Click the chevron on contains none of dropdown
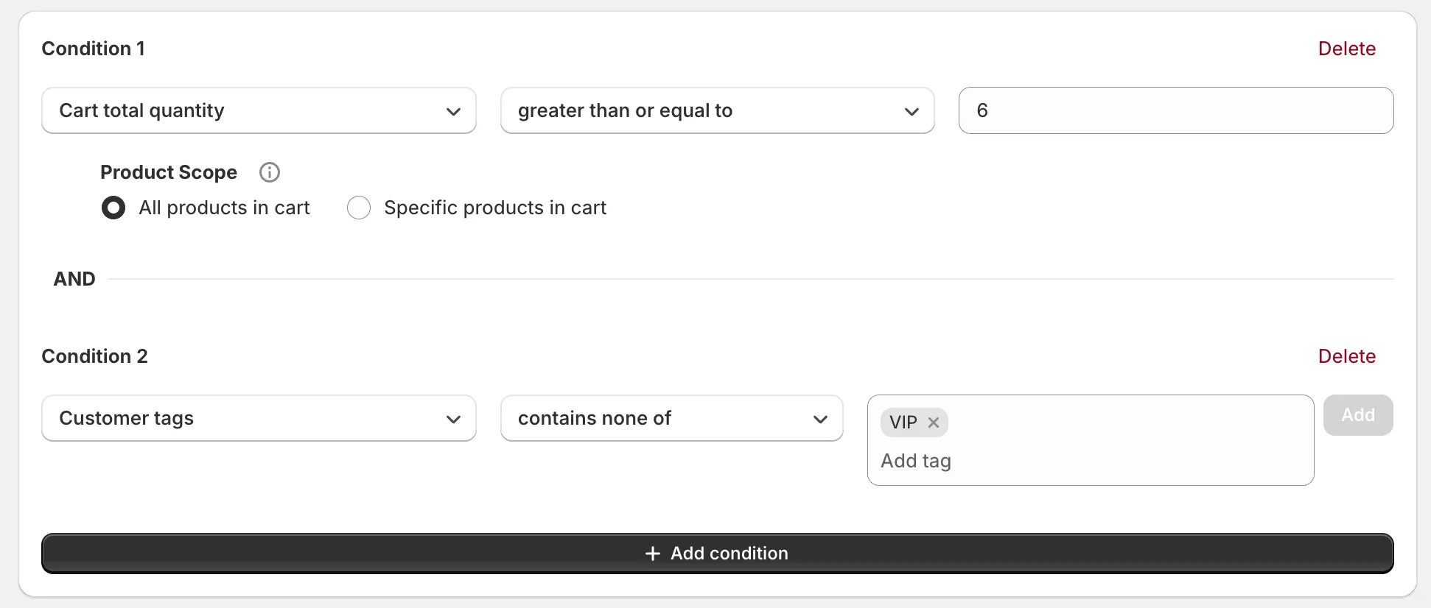The image size is (1431, 608). click(820, 419)
